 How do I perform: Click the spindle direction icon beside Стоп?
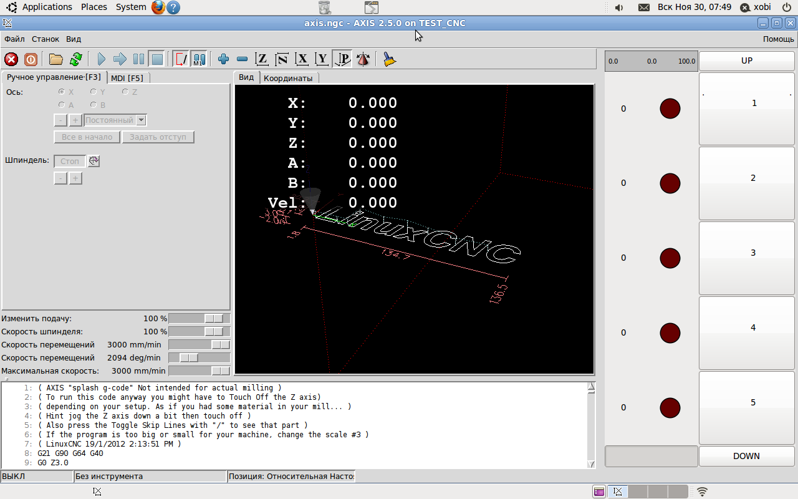click(x=94, y=161)
